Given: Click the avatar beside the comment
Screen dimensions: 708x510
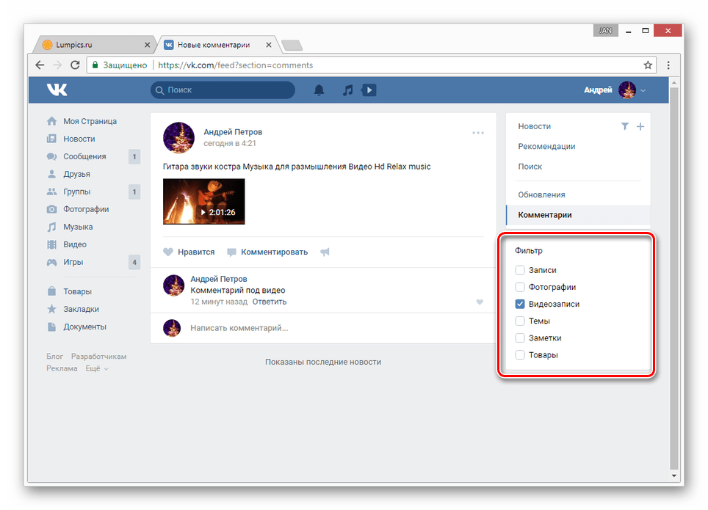Looking at the screenshot, I should click(x=173, y=285).
